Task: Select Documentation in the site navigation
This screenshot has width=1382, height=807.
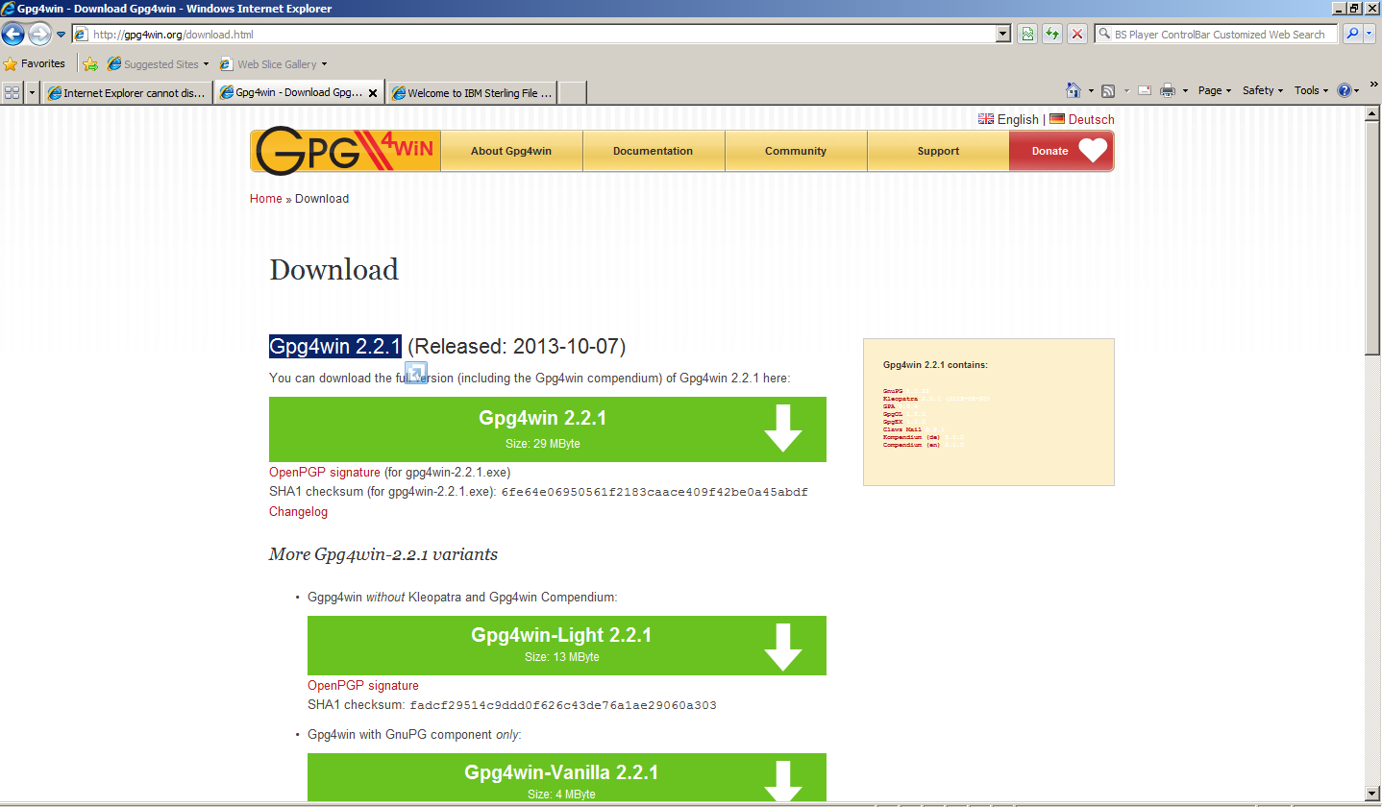Action: (654, 151)
